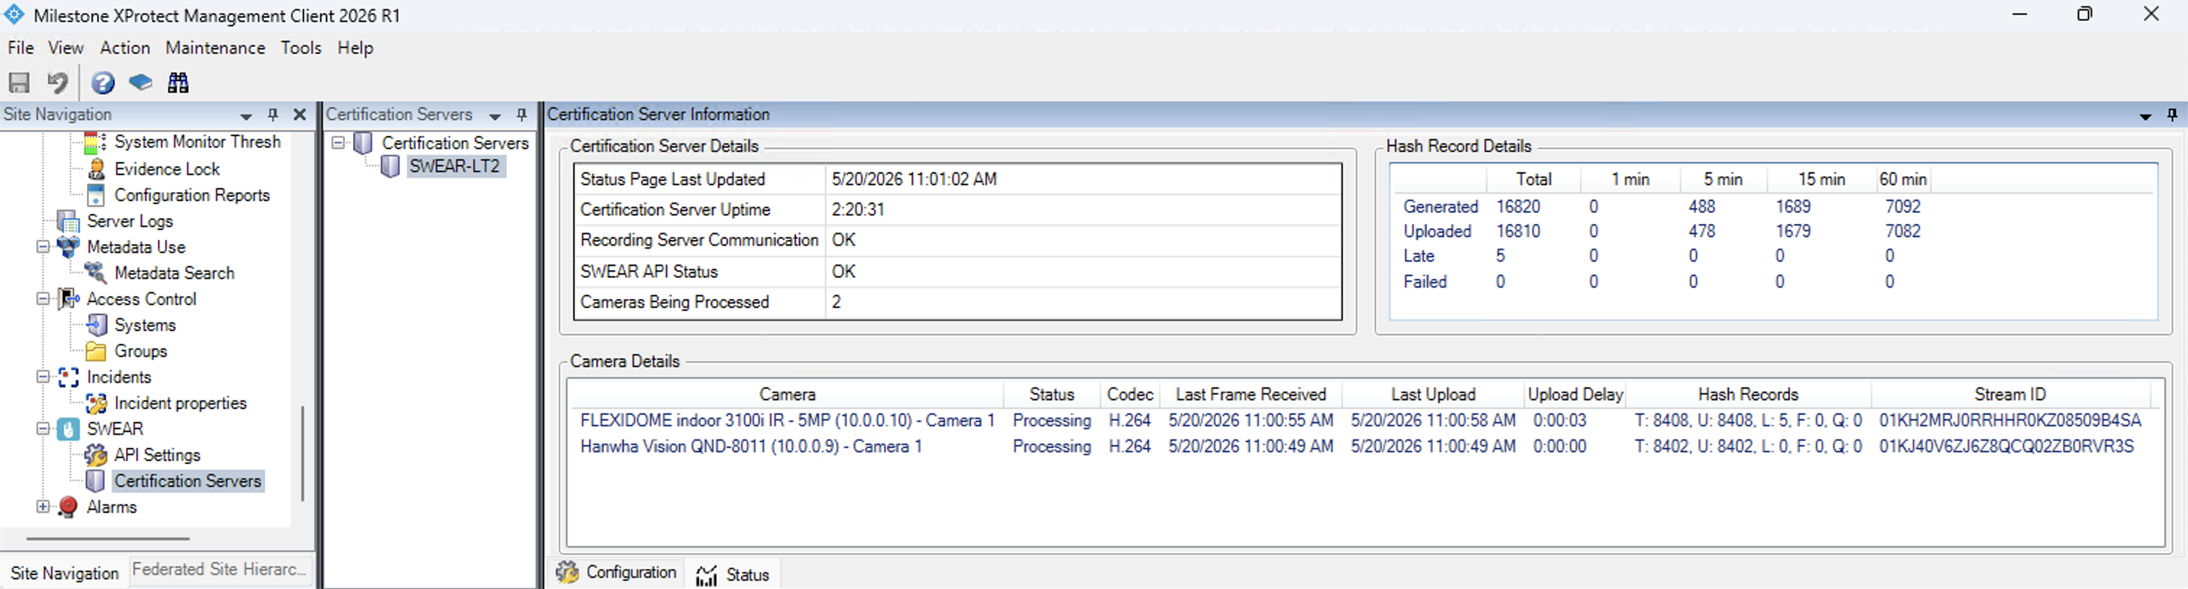The width and height of the screenshot is (2188, 589).
Task: Collapse Certification Servers root node
Action: [338, 142]
